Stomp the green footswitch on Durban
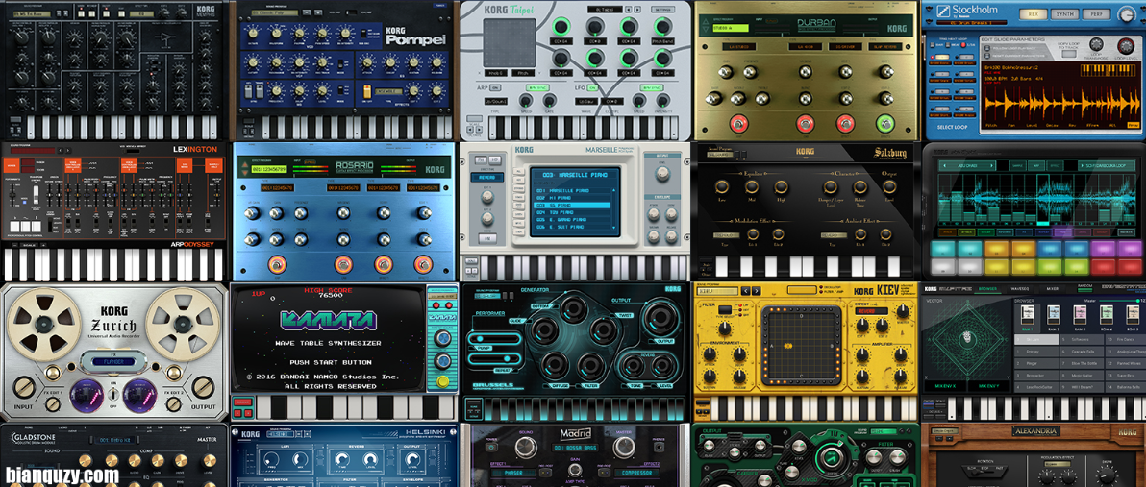Screen dimensions: 1146x487 pyautogui.click(x=886, y=123)
